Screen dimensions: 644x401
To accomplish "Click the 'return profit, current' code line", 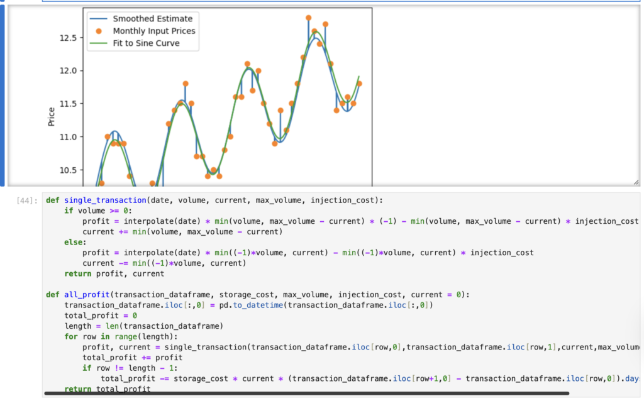I will (x=114, y=273).
